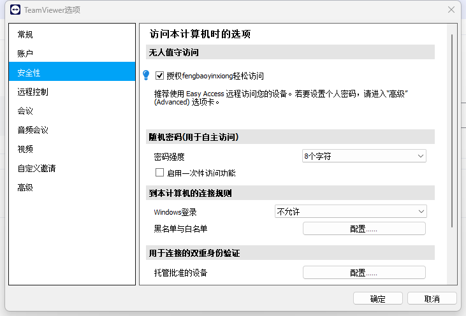Screen dimensions: 466x316
Task: Click the 密码强度 label
Action: [169, 157]
